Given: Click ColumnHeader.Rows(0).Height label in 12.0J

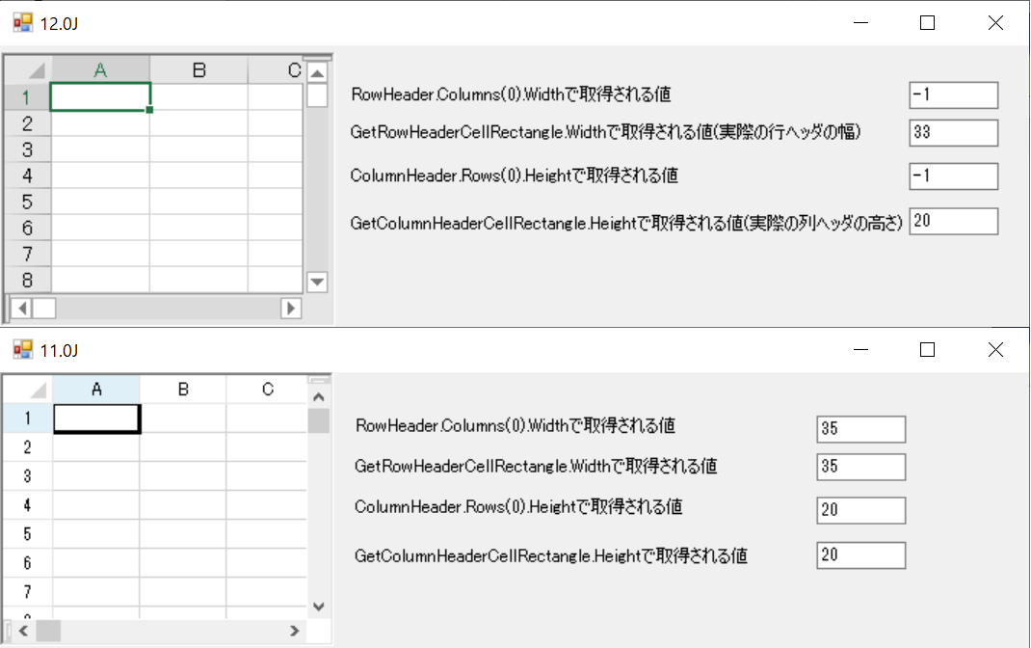Looking at the screenshot, I should [x=515, y=175].
